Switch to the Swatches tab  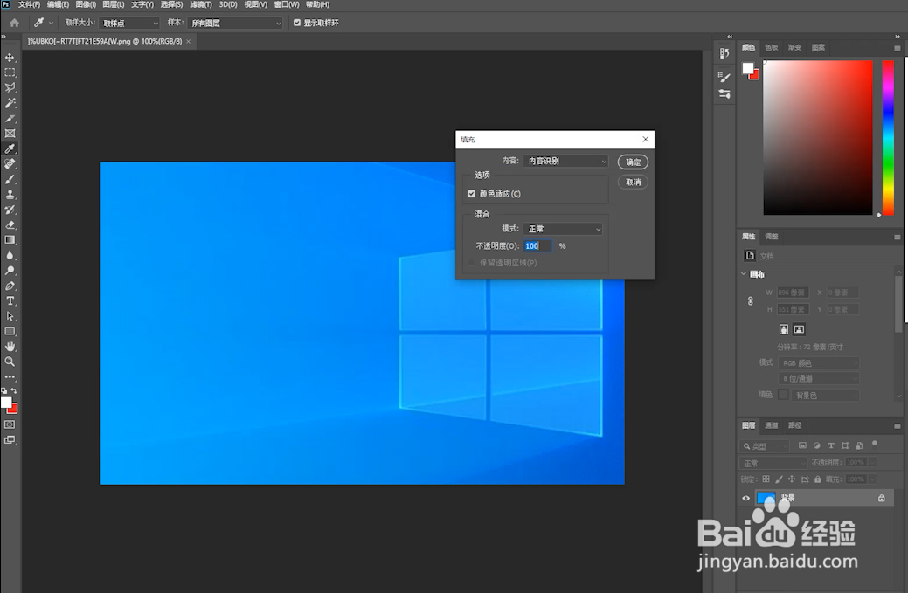click(x=772, y=47)
